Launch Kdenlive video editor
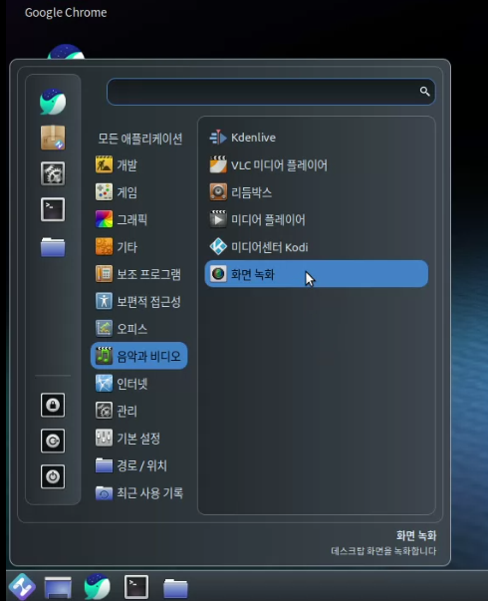 pos(317,138)
